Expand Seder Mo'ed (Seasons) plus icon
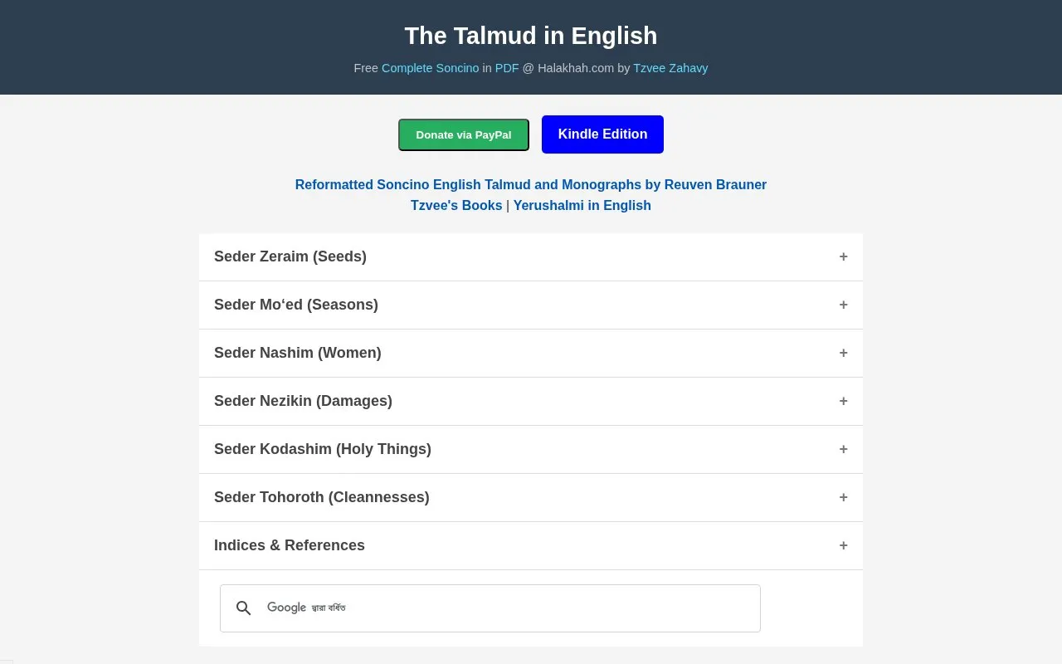The width and height of the screenshot is (1062, 664). 843,305
